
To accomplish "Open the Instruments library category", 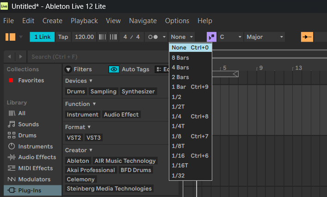I will coord(30,146).
